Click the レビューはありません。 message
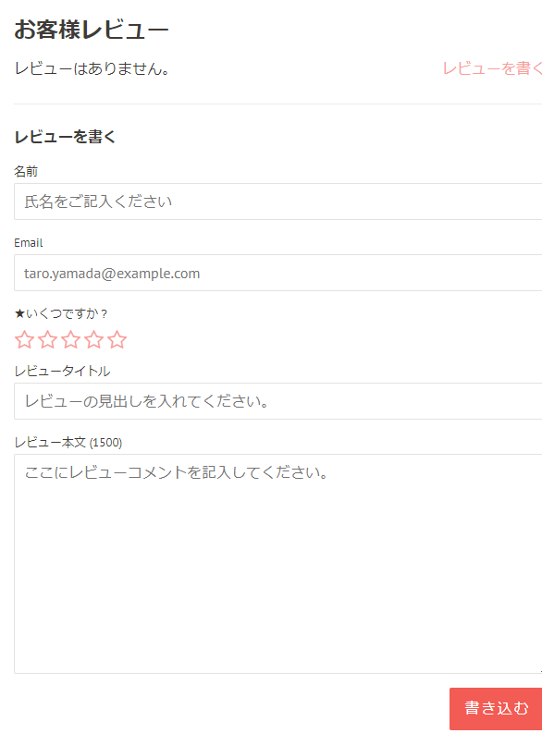 [92, 68]
